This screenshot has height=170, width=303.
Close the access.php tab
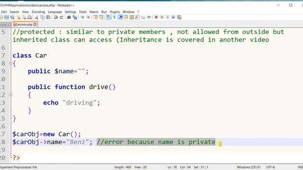pos(35,25)
